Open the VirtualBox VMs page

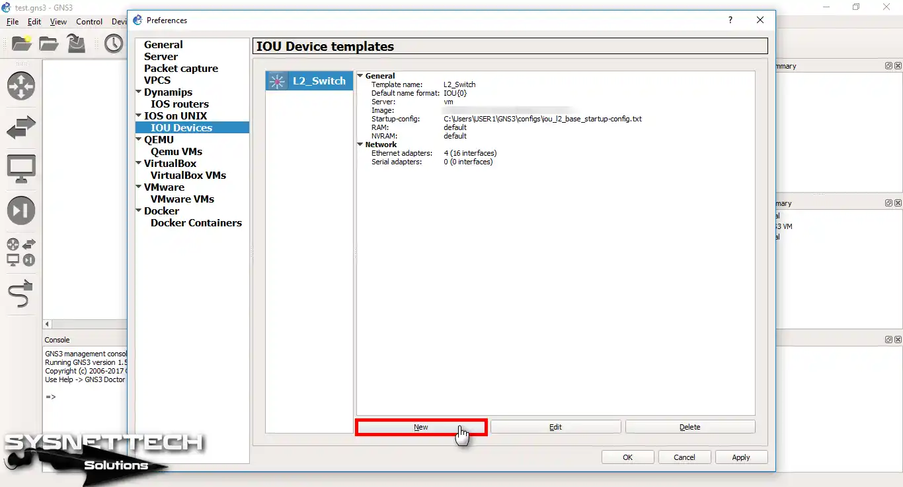point(188,176)
